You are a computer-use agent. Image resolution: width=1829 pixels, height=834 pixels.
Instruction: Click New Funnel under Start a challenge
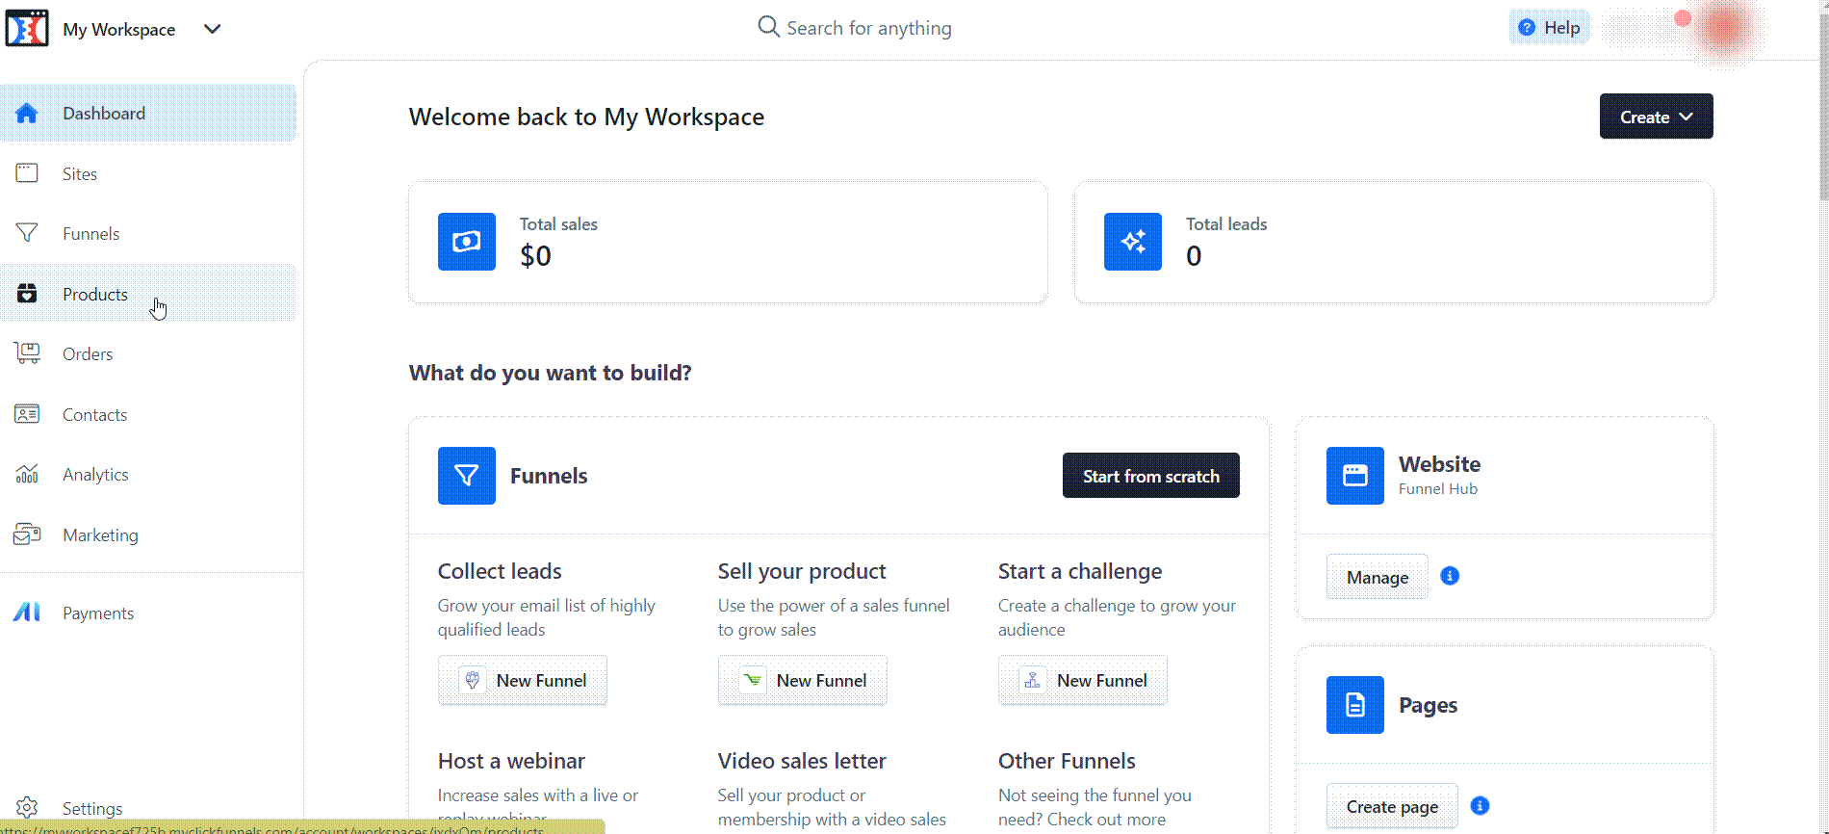[1083, 680]
